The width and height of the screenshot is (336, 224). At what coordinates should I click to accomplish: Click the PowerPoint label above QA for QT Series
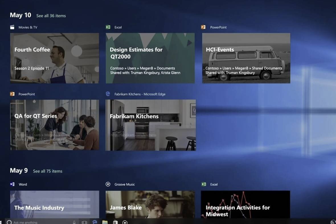pos(26,94)
